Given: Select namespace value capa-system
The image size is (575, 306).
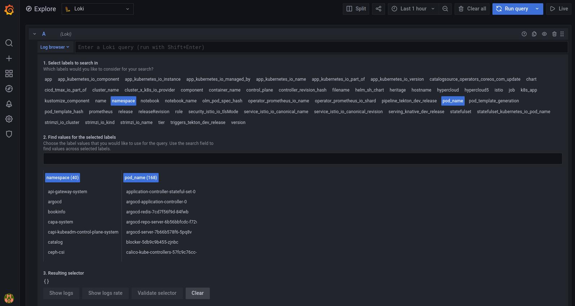Looking at the screenshot, I should coord(60,222).
